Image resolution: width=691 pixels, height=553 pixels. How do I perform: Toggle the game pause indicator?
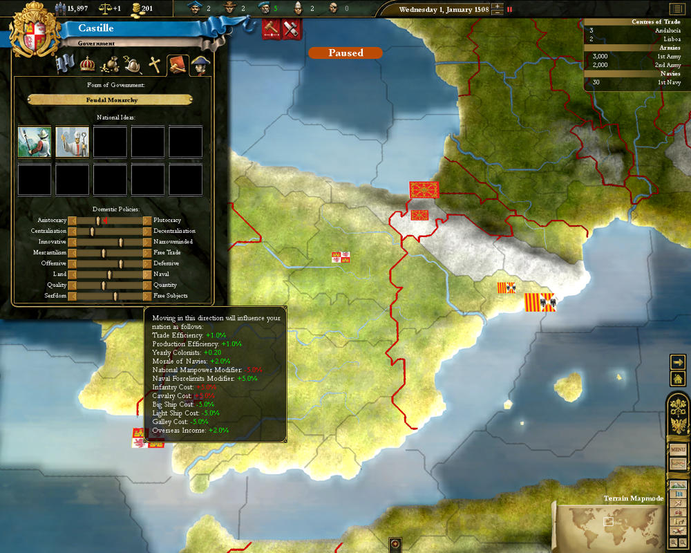tap(510, 10)
